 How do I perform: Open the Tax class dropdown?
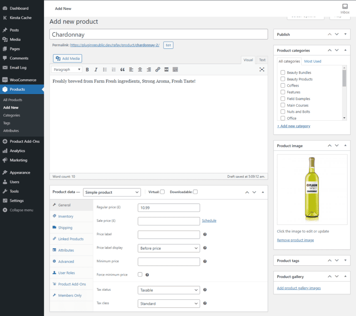168,303
